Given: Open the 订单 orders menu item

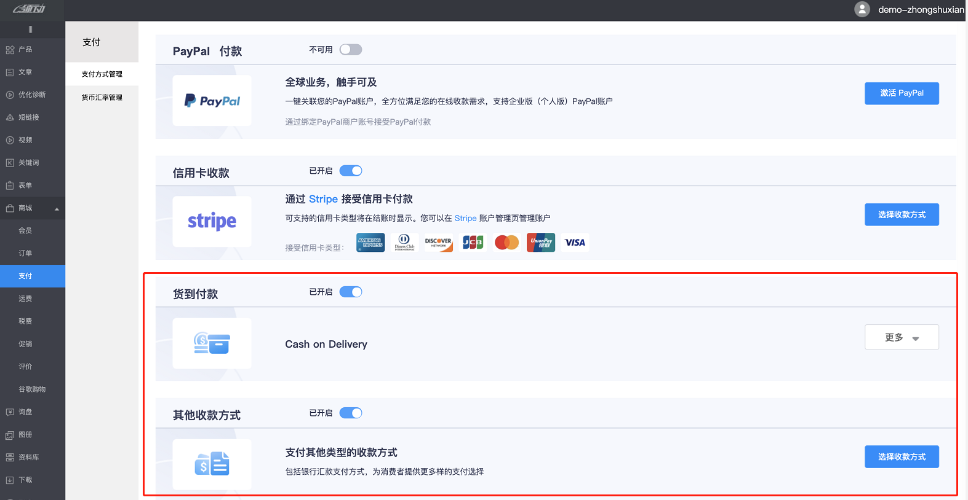Looking at the screenshot, I should click(25, 253).
